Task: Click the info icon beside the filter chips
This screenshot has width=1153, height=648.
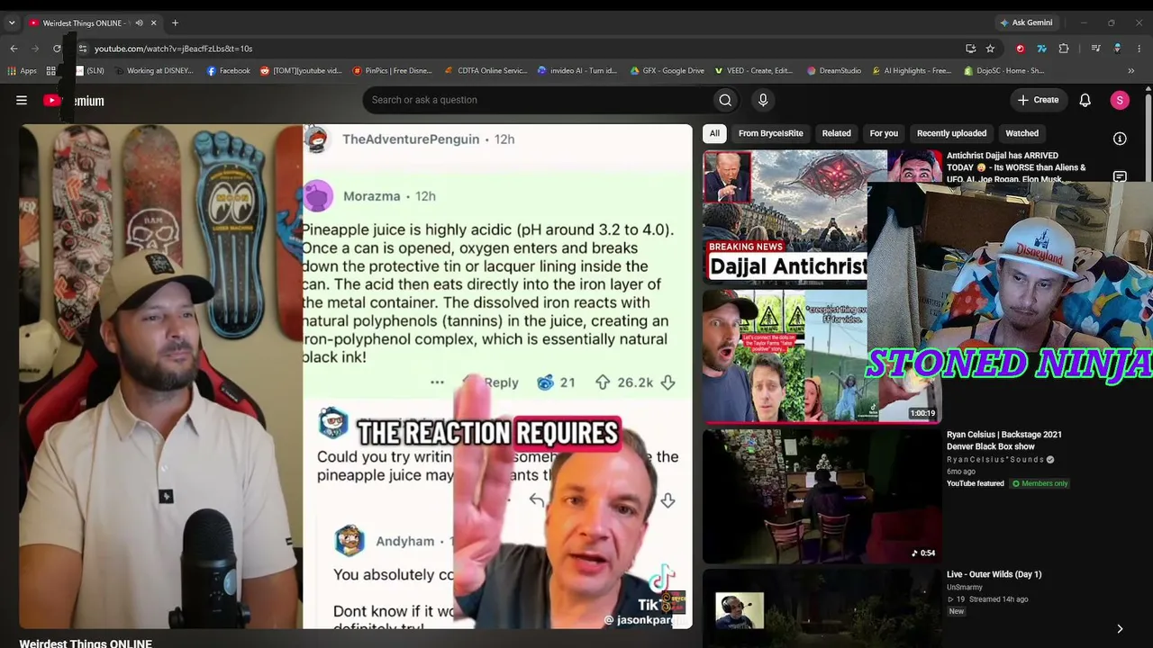Action: pyautogui.click(x=1120, y=139)
